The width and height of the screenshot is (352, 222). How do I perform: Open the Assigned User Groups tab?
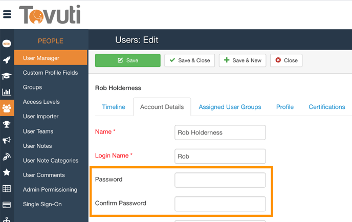(230, 107)
